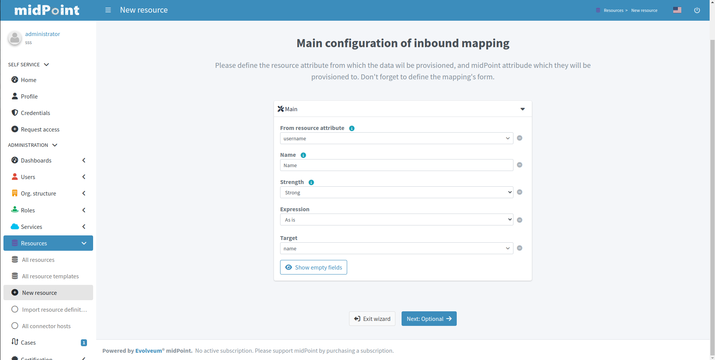Image resolution: width=715 pixels, height=360 pixels.
Task: Click info icon beside From resource attribute
Action: pos(352,128)
